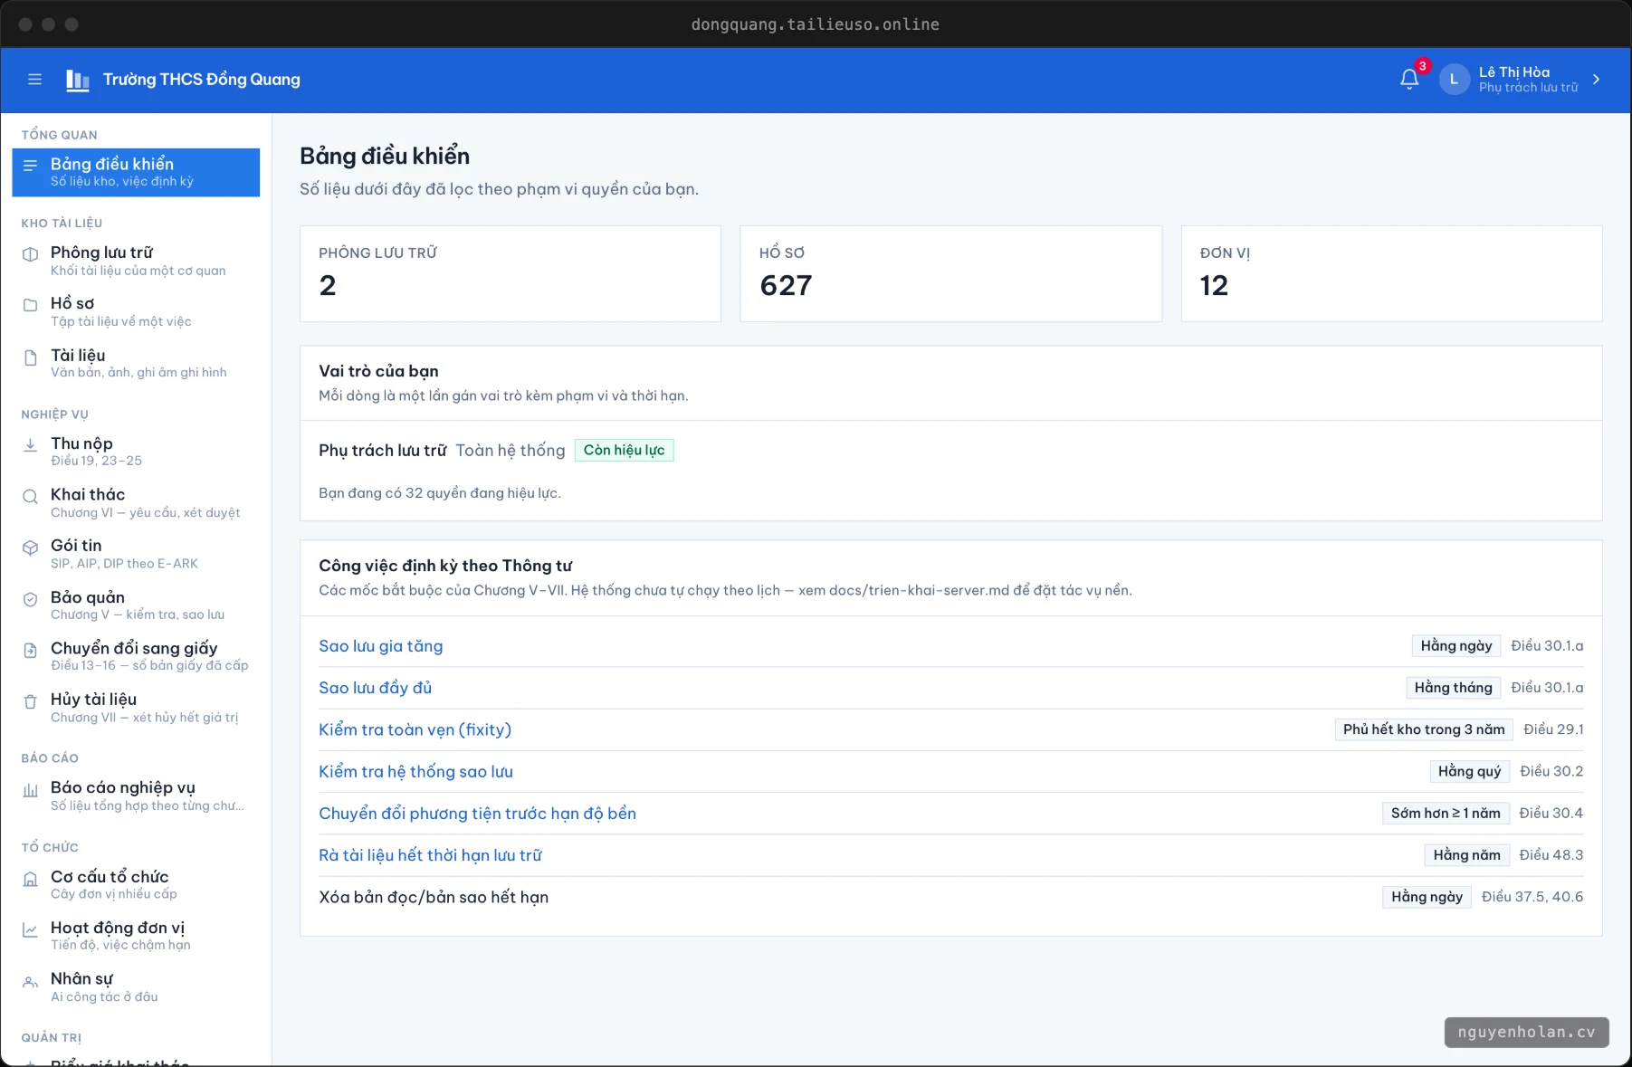Click the Hằng quý frequency tag
This screenshot has height=1067, width=1632.
point(1470,771)
